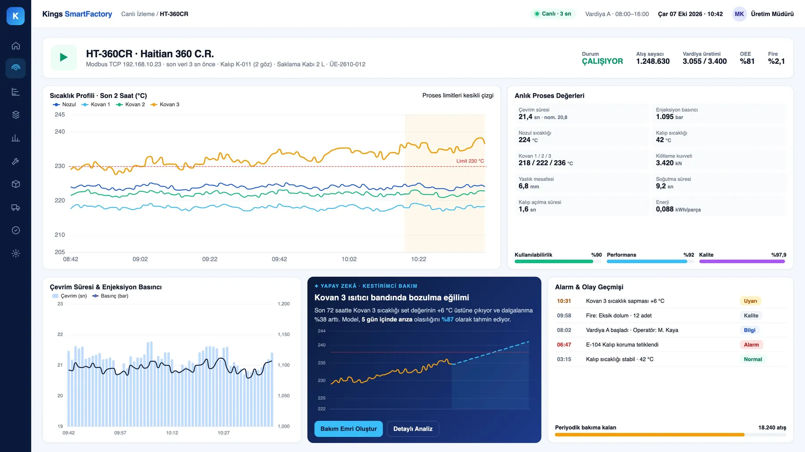Select the live monitoring signal icon
805x452 pixels.
click(x=16, y=68)
